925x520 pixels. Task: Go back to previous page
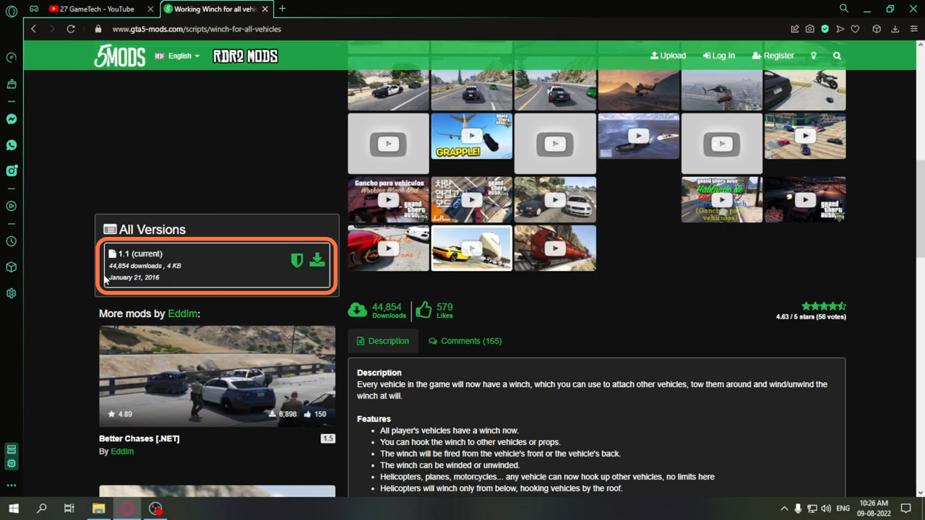coord(33,29)
